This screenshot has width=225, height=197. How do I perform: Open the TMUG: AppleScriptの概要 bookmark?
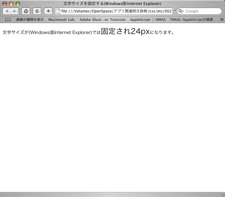pyautogui.click(x=191, y=20)
